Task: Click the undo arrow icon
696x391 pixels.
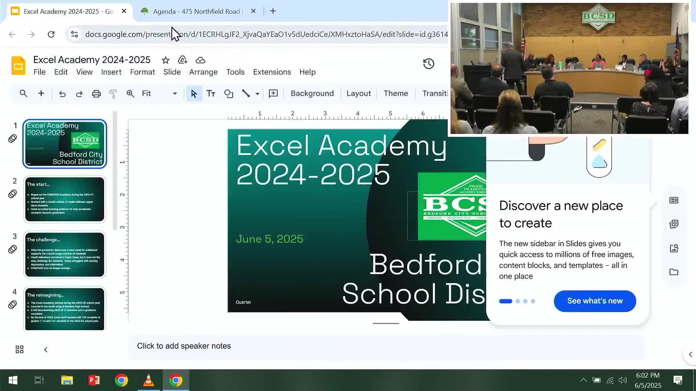Action: (x=62, y=94)
